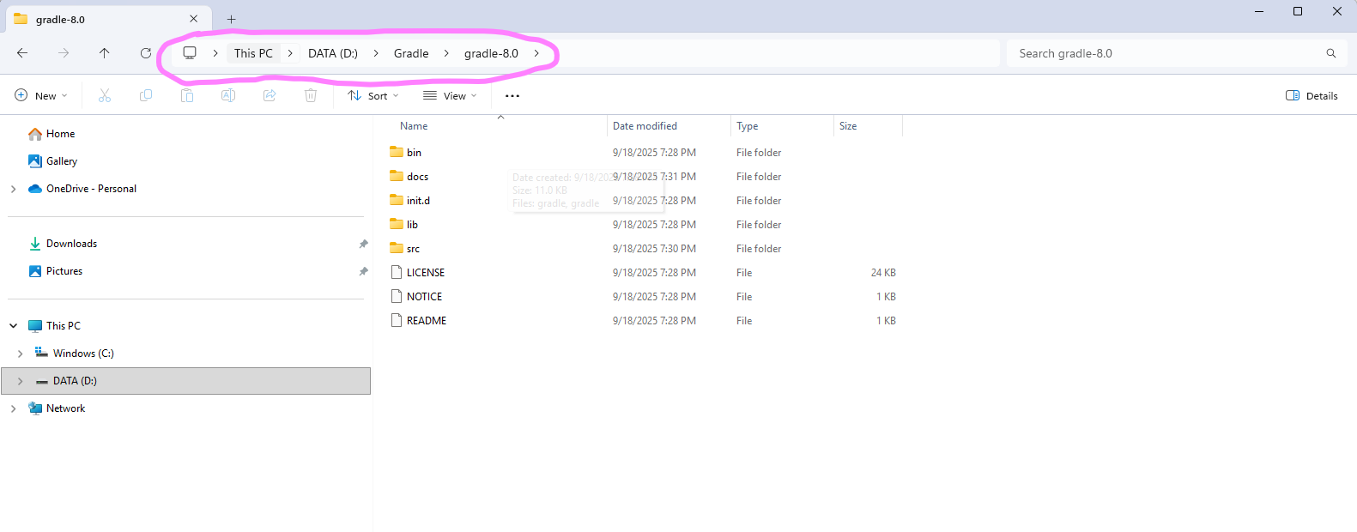
Task: Expand the Network tree node
Action: click(13, 408)
